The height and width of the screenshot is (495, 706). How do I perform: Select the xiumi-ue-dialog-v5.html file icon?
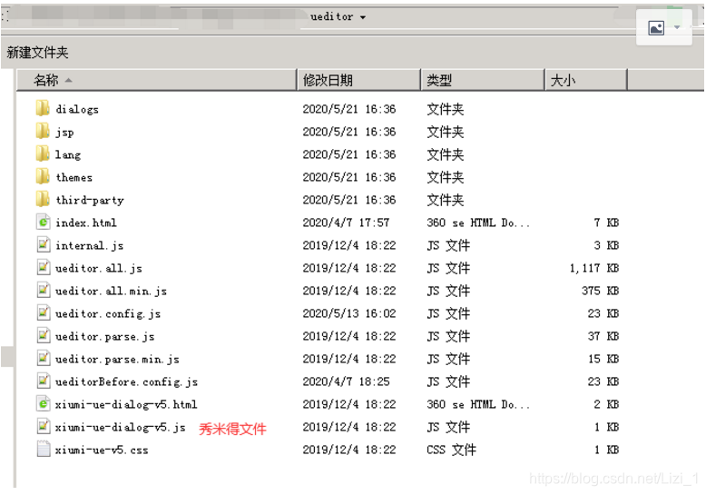click(x=44, y=404)
